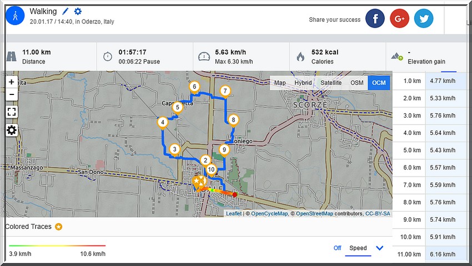
Task: Click the 11.00 km Distance value
Action: (37, 52)
